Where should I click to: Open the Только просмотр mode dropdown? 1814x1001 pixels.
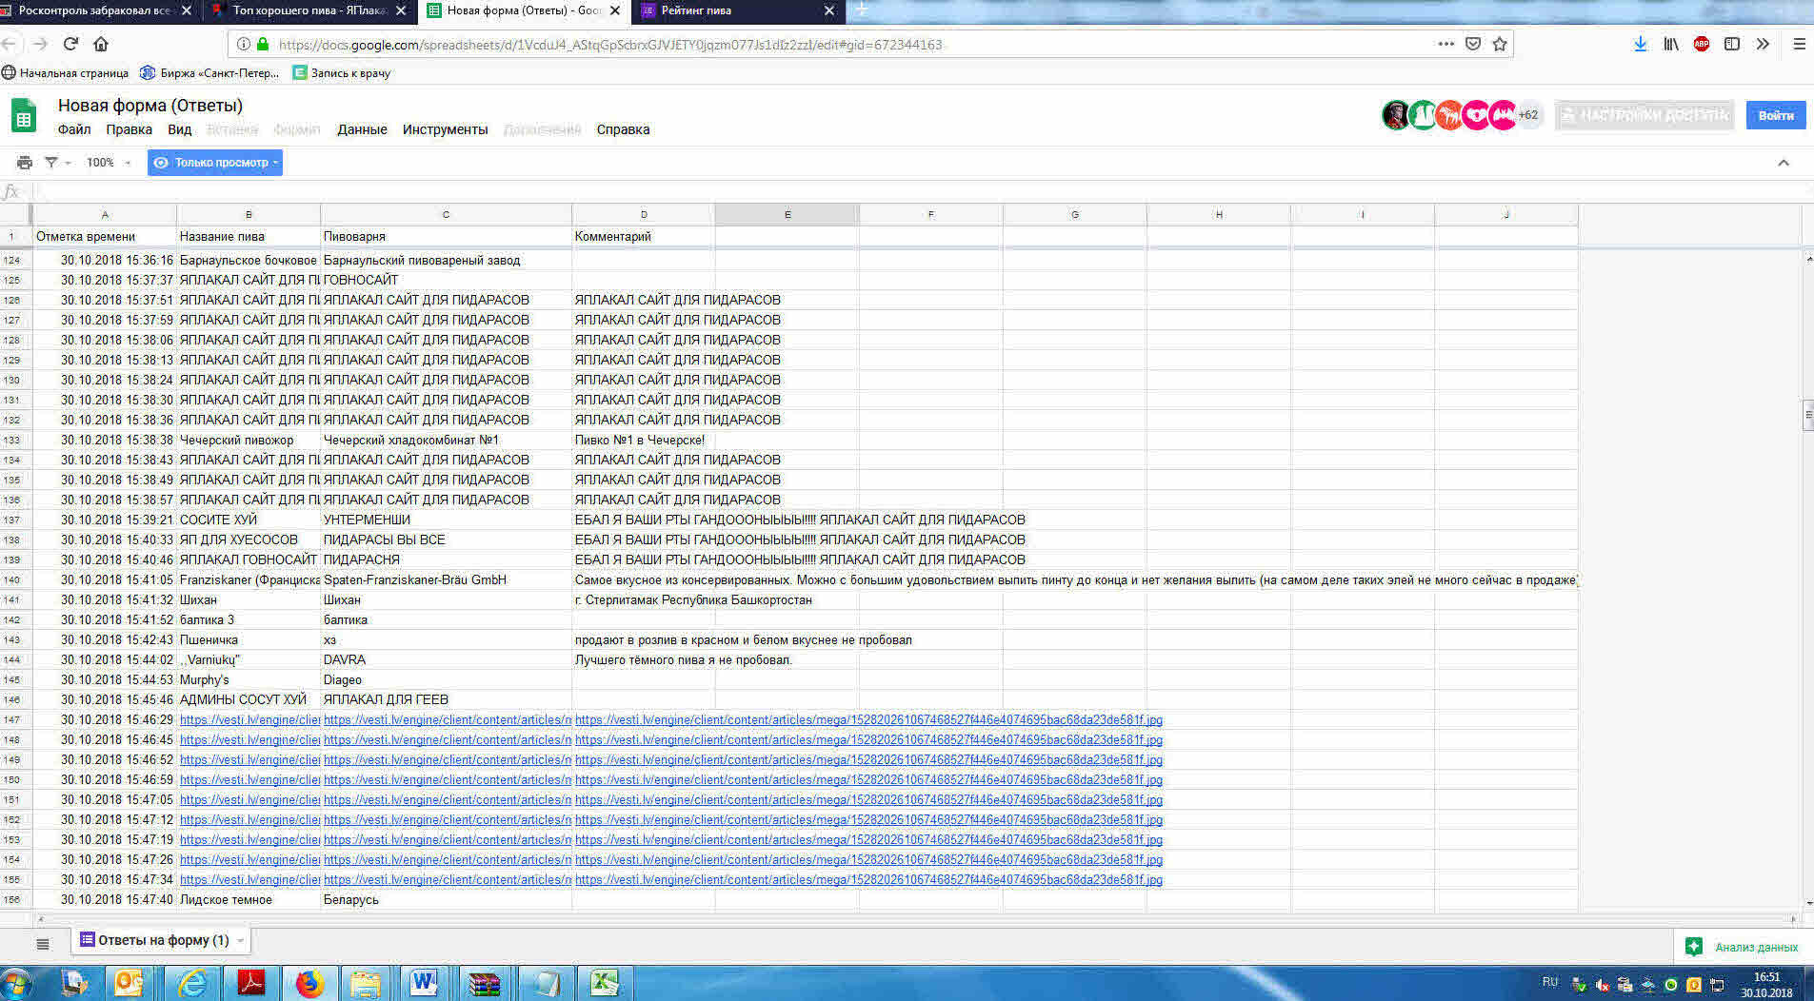click(215, 163)
